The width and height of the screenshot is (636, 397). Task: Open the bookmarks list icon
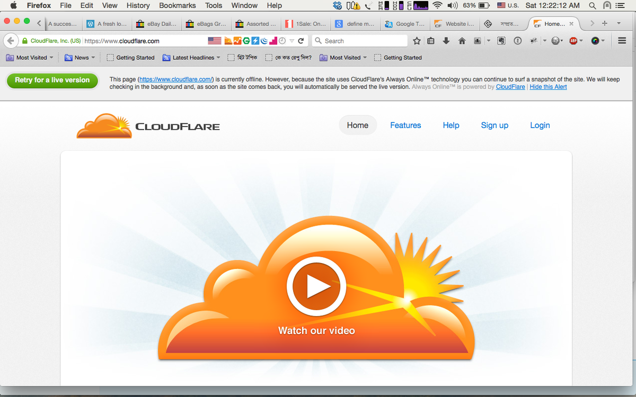point(431,41)
